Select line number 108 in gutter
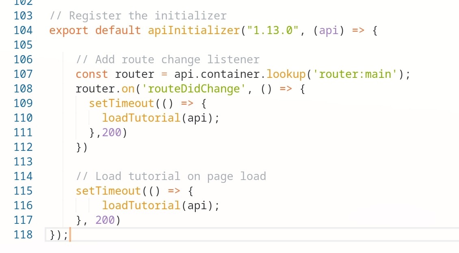 23,88
